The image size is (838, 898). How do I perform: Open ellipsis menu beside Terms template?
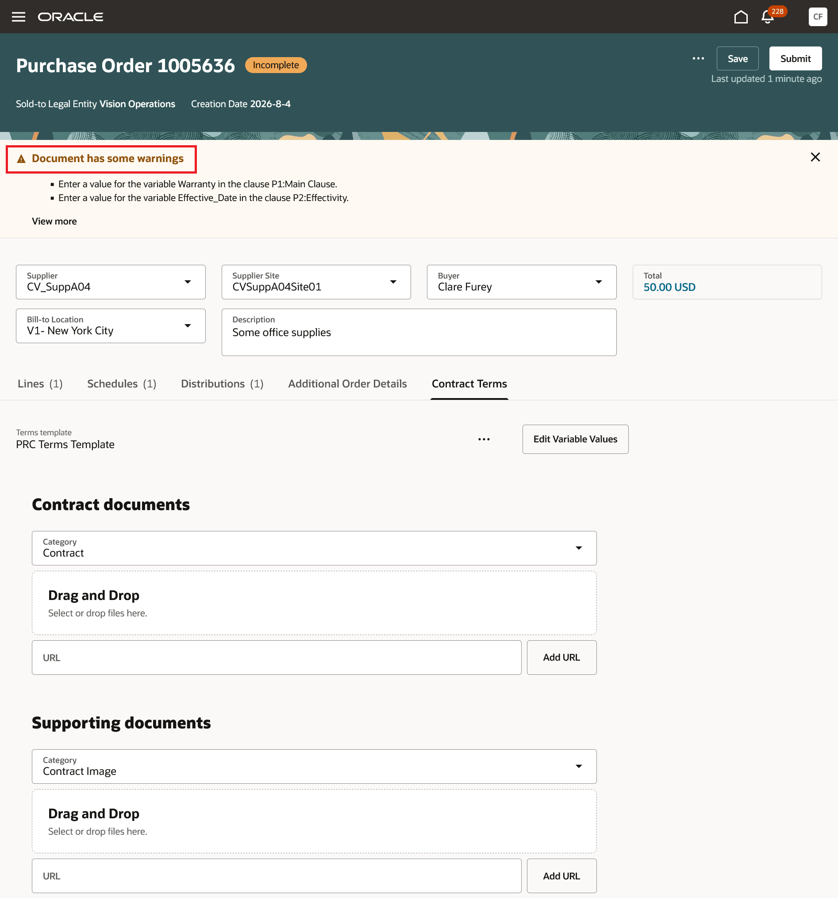(484, 439)
